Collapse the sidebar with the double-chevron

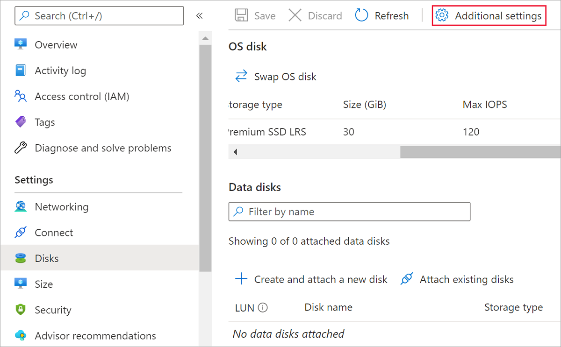pyautogui.click(x=199, y=15)
